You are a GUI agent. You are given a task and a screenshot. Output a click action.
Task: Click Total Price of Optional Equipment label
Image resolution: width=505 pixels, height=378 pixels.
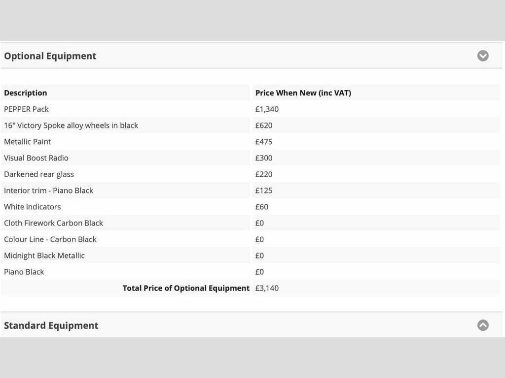tap(186, 288)
